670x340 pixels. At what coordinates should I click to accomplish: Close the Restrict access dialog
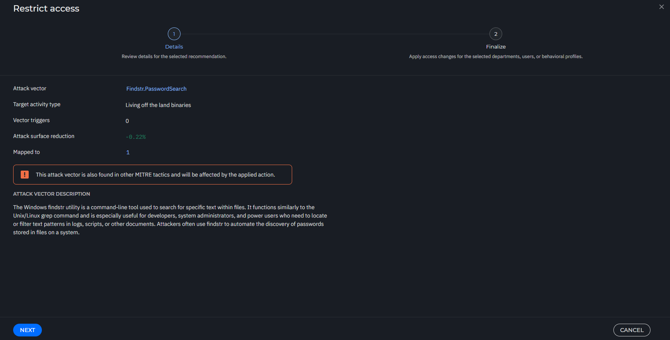pos(662,7)
